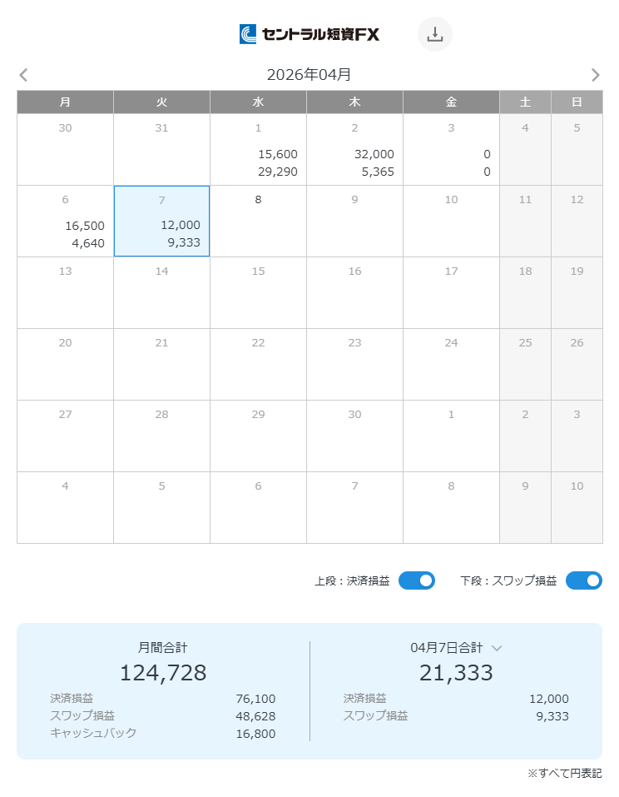The width and height of the screenshot is (619, 797).
Task: Open April 1 cell showing 15,600
Action: [258, 150]
